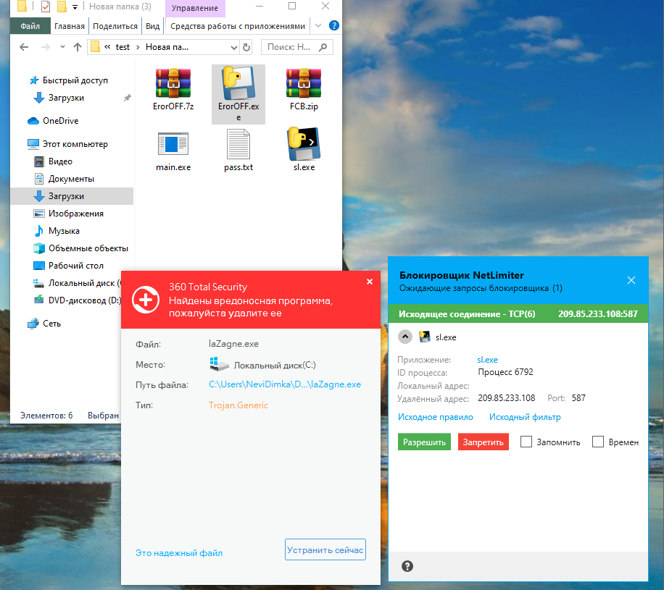Click the 360 Total Security alert cross icon
This screenshot has width=664, height=590.
pos(146,300)
